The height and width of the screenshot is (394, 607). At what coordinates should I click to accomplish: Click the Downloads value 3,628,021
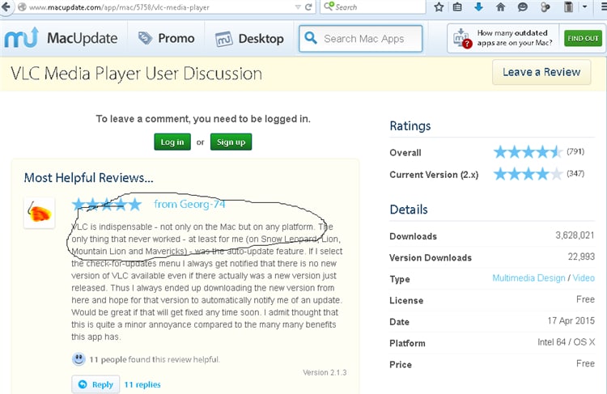(575, 235)
